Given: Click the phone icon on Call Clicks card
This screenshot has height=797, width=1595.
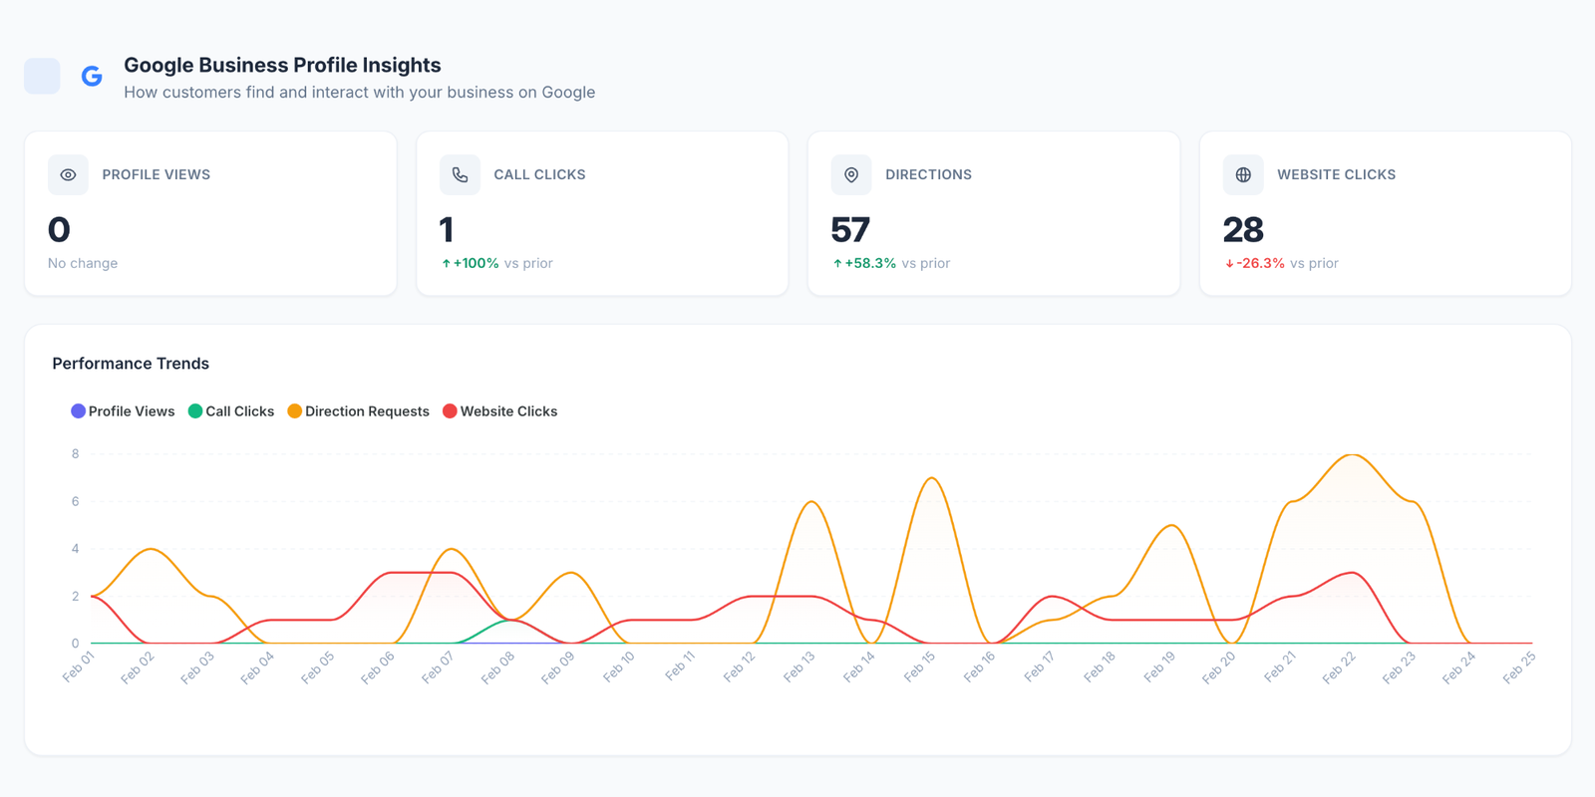Looking at the screenshot, I should [x=460, y=175].
